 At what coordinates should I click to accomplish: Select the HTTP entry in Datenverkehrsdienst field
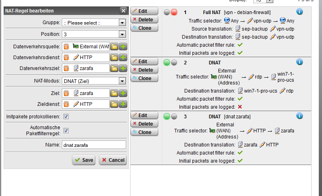point(83,58)
